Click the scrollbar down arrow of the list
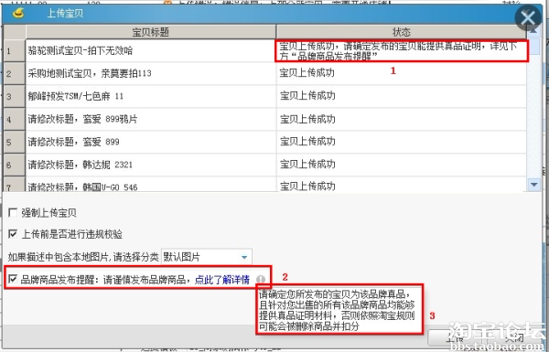Screen dimensions: 549x352 click(533, 185)
